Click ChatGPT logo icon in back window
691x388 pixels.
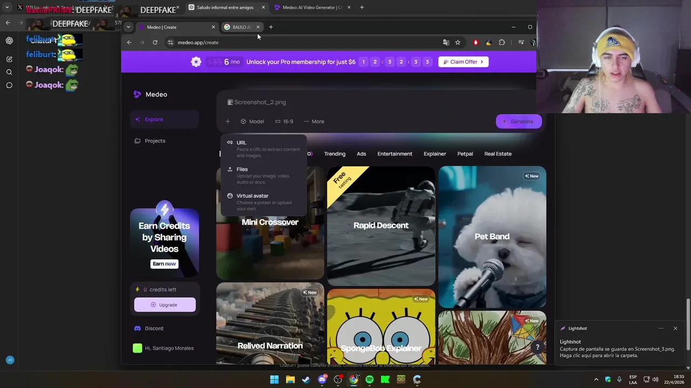point(9,40)
